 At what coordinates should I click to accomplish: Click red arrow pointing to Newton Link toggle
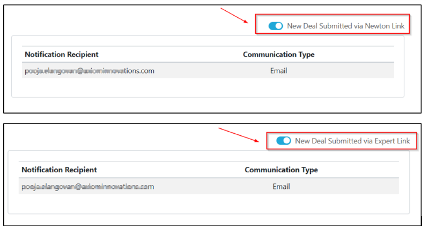(234, 15)
